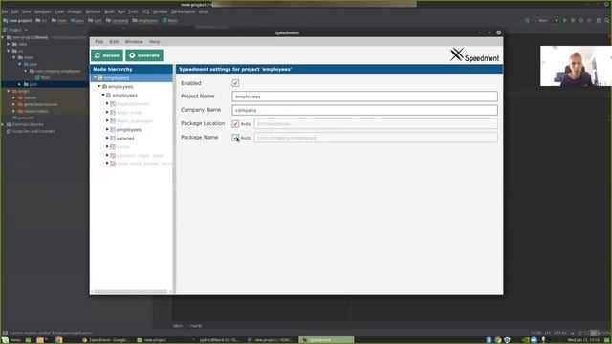Toggle the Enabled checkbox
The image size is (612, 344).
coord(235,83)
